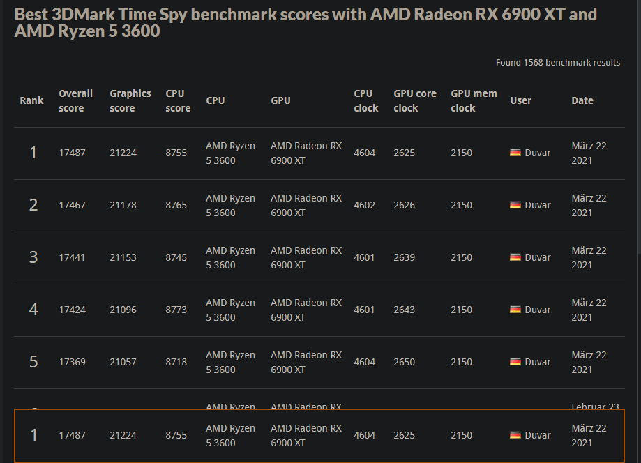Image resolution: width=641 pixels, height=463 pixels.
Task: Open result with overall score 17424
Action: point(72,310)
